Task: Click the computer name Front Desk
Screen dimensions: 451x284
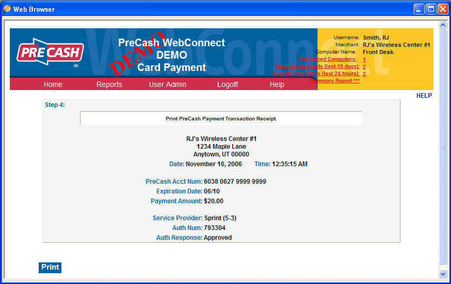Action: click(x=378, y=52)
